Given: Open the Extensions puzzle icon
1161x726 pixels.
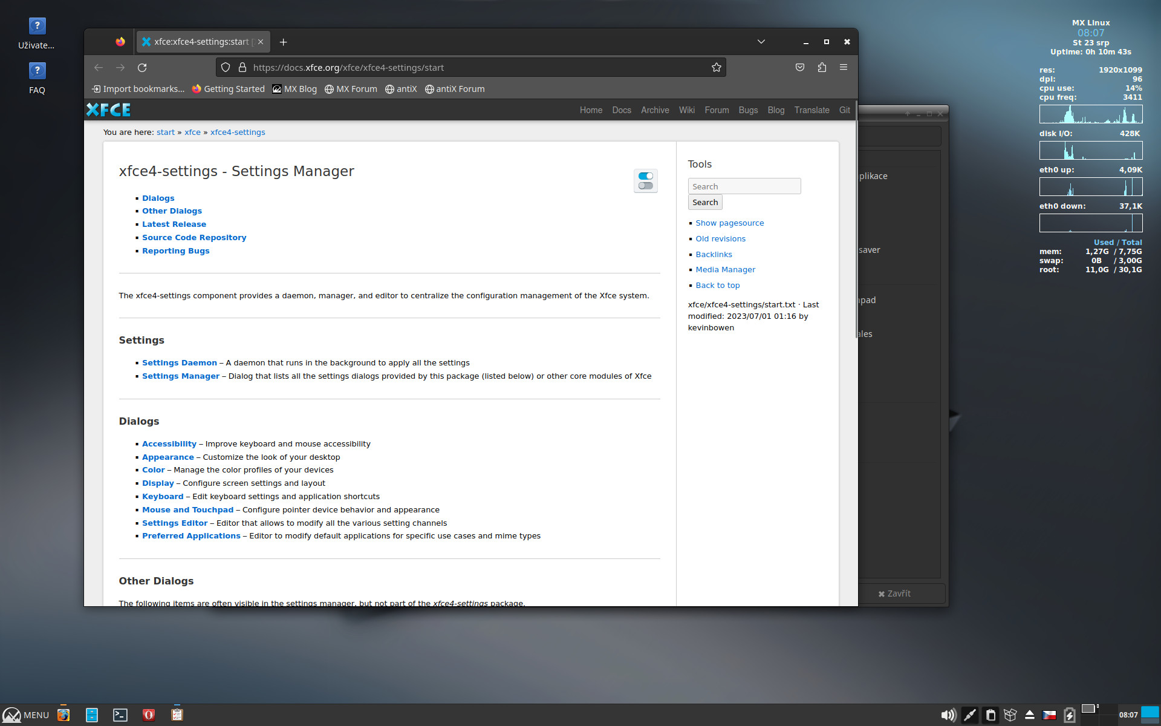Looking at the screenshot, I should coord(822,68).
